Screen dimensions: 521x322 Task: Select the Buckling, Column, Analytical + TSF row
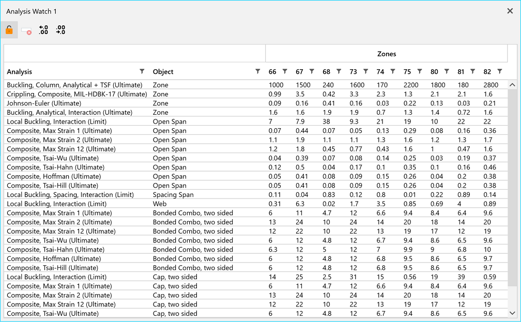[255, 85]
